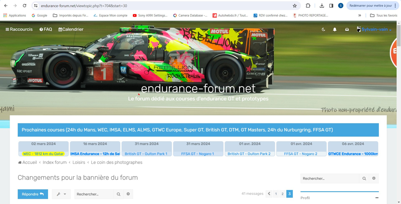
Task: Go to Le coin des photographes breadcrumb
Action: [x=117, y=163]
